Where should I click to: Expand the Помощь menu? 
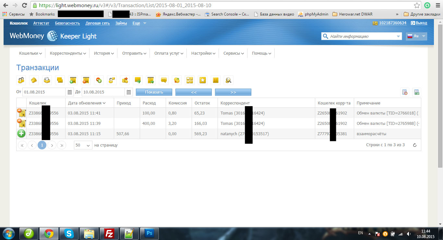(261, 53)
